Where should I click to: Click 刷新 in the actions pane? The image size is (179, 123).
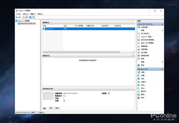point(143,59)
